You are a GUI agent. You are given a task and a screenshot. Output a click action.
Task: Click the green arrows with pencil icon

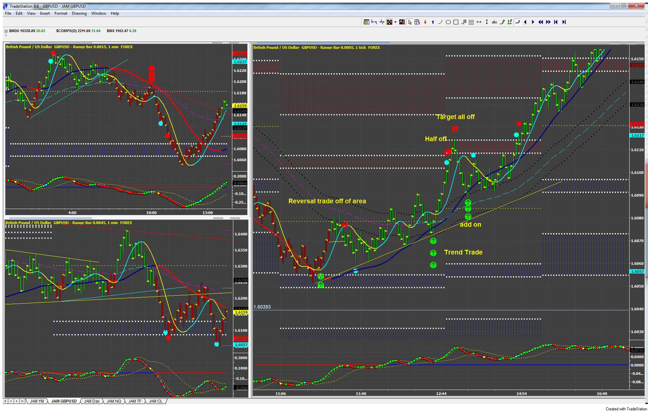click(510, 22)
